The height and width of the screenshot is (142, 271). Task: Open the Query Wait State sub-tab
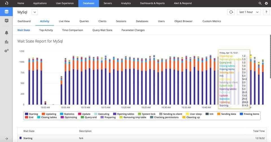pos(102,30)
